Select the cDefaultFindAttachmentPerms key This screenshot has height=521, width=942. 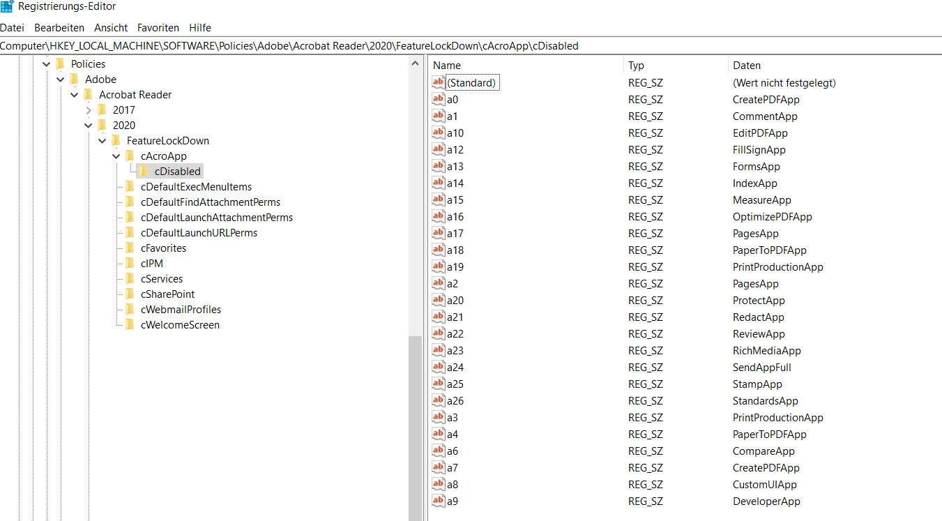[210, 202]
